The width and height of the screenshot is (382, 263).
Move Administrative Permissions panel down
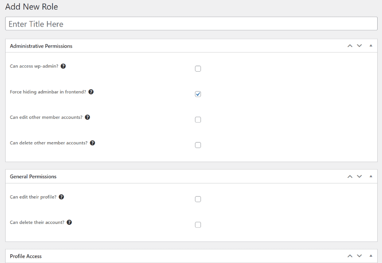click(x=359, y=46)
